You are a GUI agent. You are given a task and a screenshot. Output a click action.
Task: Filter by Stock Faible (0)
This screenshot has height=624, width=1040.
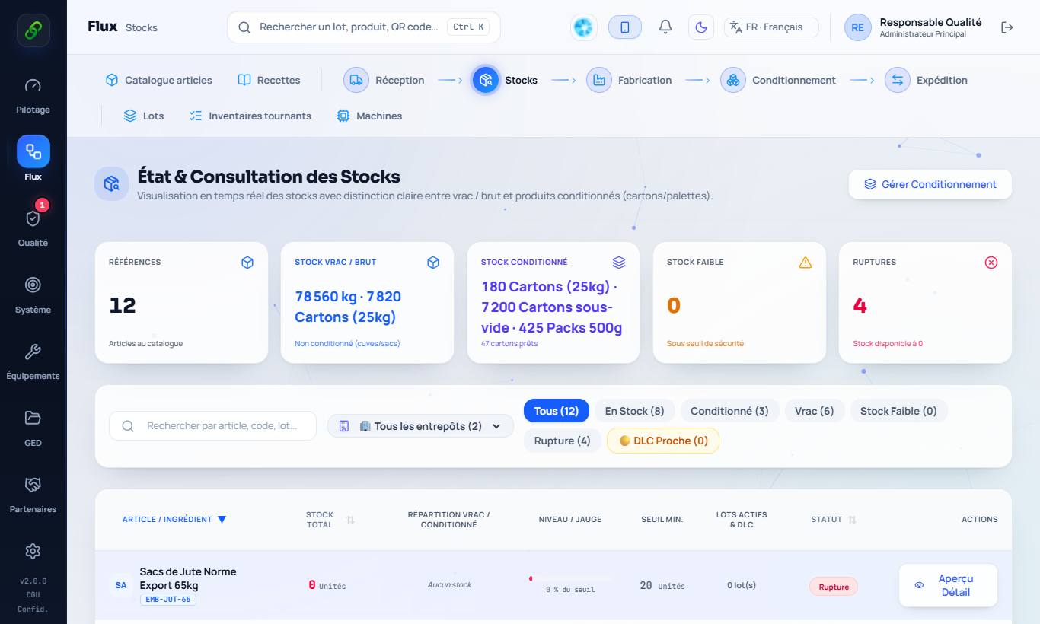pyautogui.click(x=898, y=411)
